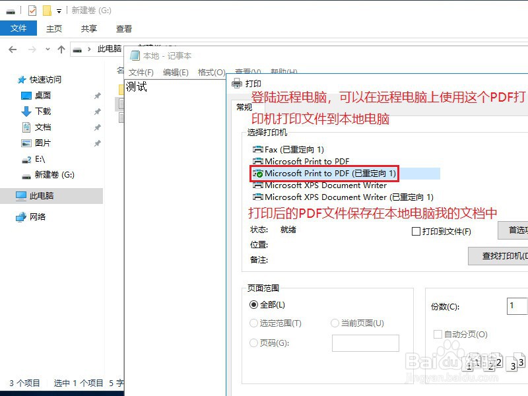
Task: Enable the 打印到文件(F) checkbox
Action: tap(416, 232)
